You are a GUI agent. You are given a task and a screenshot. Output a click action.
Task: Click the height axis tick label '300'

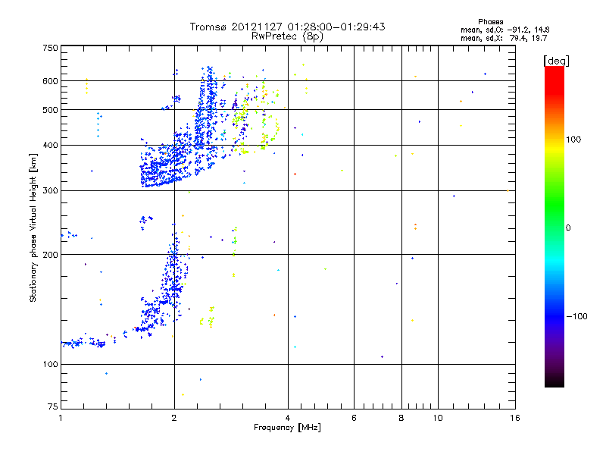51,191
